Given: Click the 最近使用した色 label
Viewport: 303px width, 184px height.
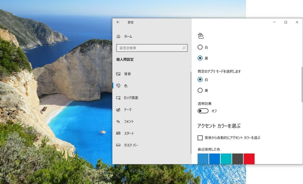Looking at the screenshot, I should click(x=209, y=149).
